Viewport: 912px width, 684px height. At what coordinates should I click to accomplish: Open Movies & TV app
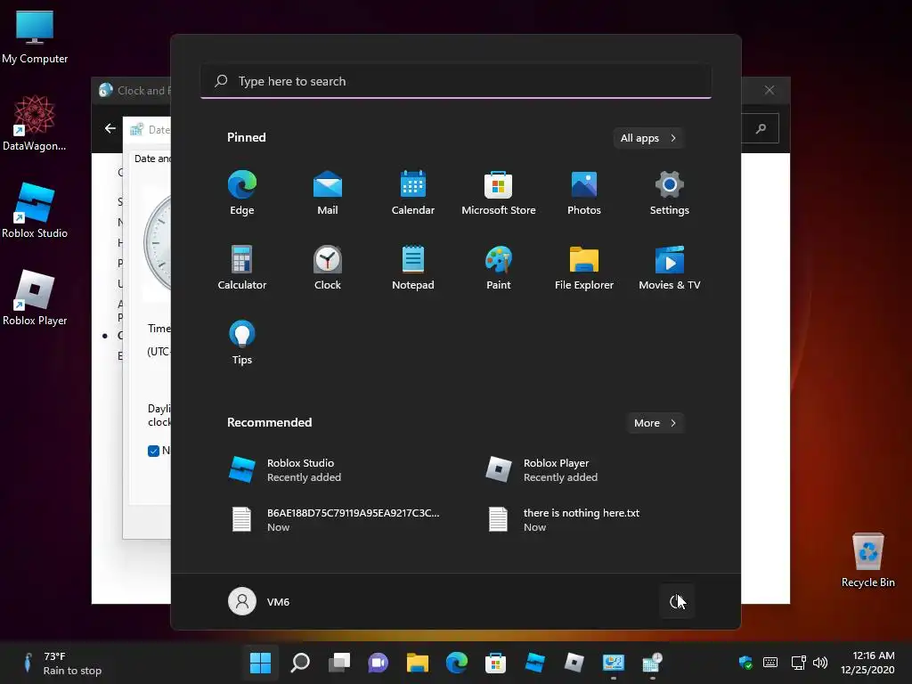tap(670, 267)
